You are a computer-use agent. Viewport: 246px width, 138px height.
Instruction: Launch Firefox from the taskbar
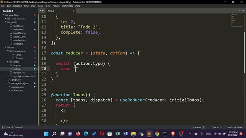(78, 134)
